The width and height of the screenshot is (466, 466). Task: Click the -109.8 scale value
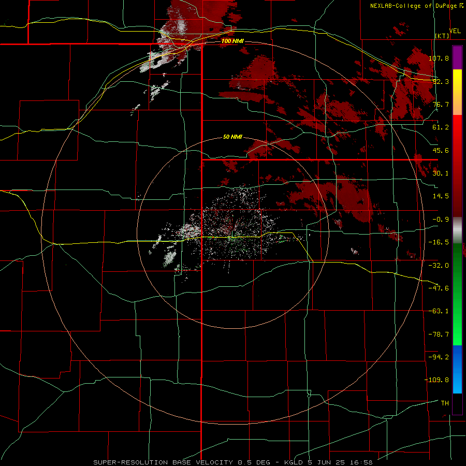(x=437, y=380)
